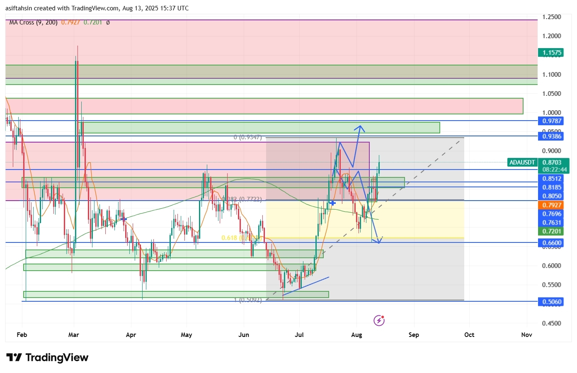
Task: Click the Aug label on the time axis
Action: point(356,335)
